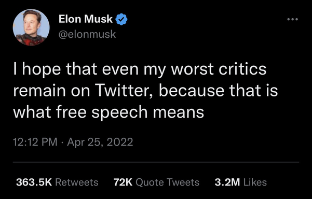Click the Quote Tweets label text
The width and height of the screenshot is (312, 199).
pyautogui.click(x=167, y=182)
